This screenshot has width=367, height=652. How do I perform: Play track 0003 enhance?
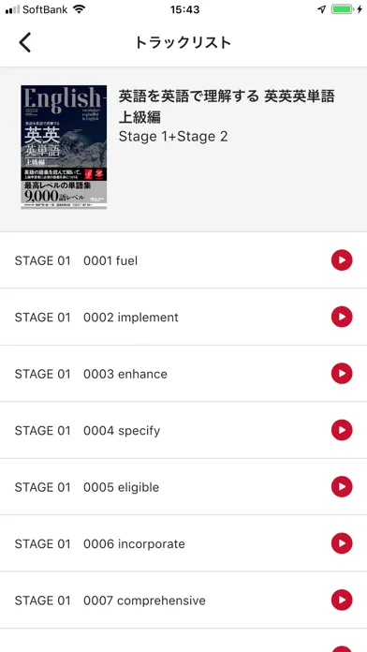click(342, 374)
